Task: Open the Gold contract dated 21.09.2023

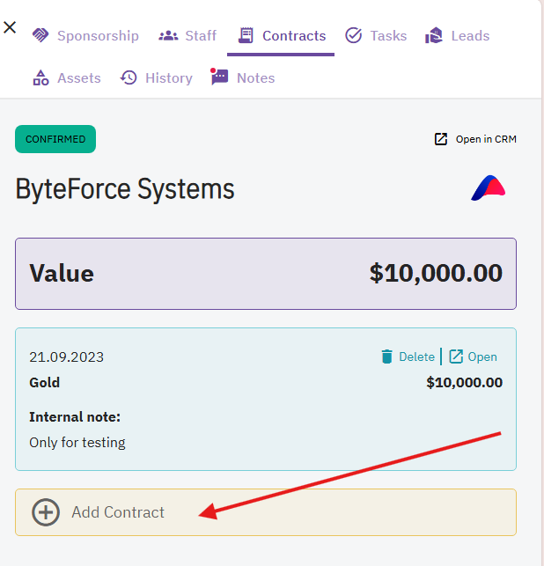Action: click(473, 357)
